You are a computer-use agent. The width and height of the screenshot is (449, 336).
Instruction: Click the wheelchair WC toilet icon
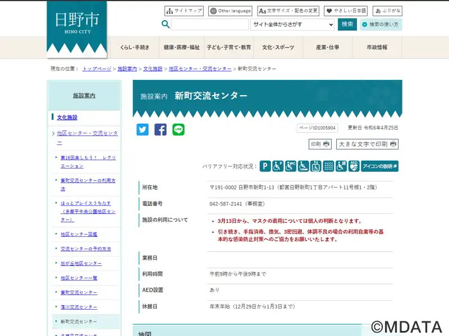click(x=291, y=166)
